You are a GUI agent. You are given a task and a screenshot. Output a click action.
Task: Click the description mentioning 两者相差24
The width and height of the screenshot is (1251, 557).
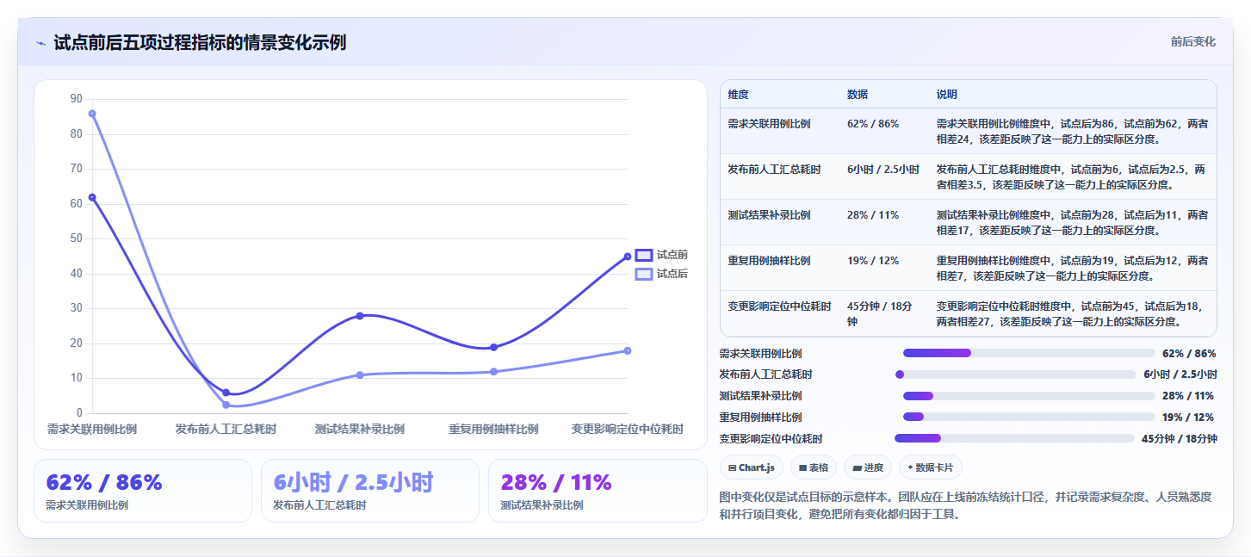[1072, 131]
